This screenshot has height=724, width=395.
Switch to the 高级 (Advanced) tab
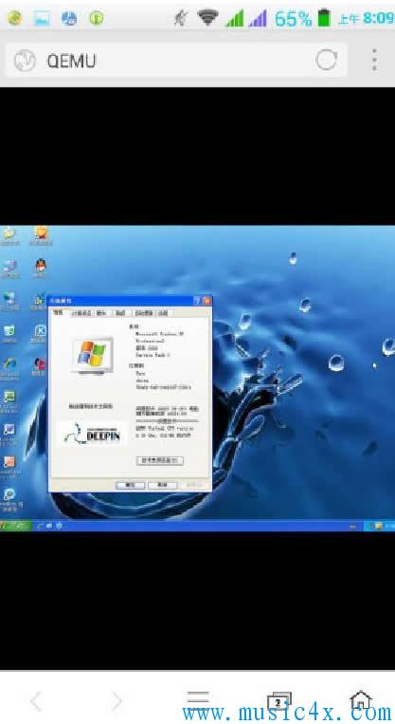point(120,313)
